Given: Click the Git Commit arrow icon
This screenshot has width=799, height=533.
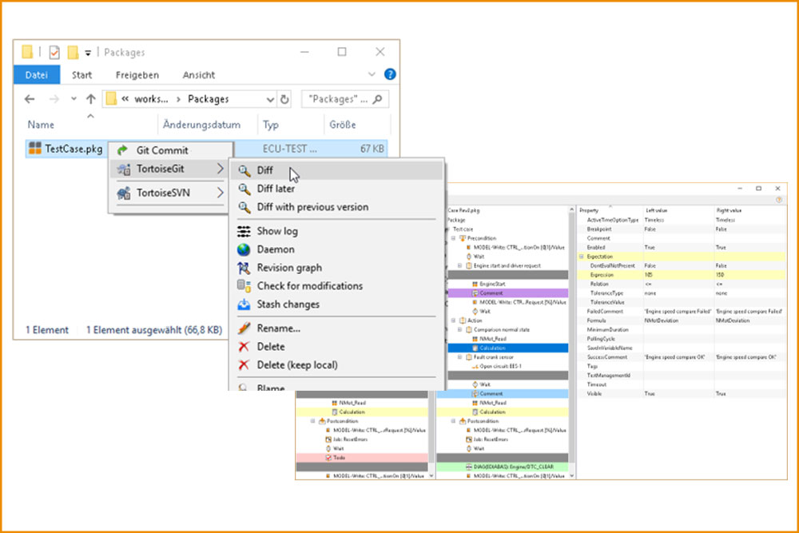Looking at the screenshot, I should click(x=123, y=150).
